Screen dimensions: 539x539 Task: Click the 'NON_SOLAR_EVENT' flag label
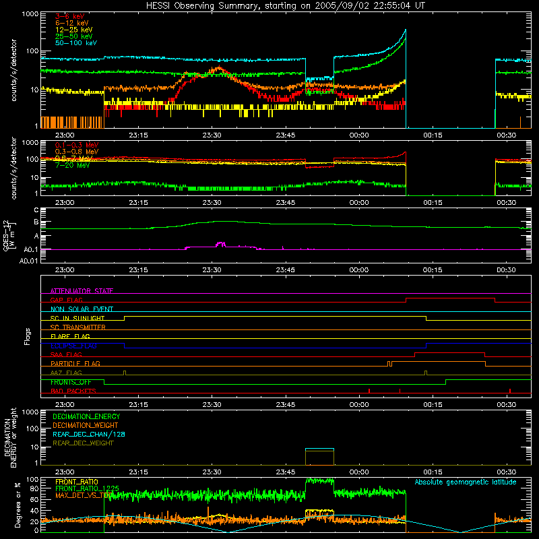tap(82, 309)
